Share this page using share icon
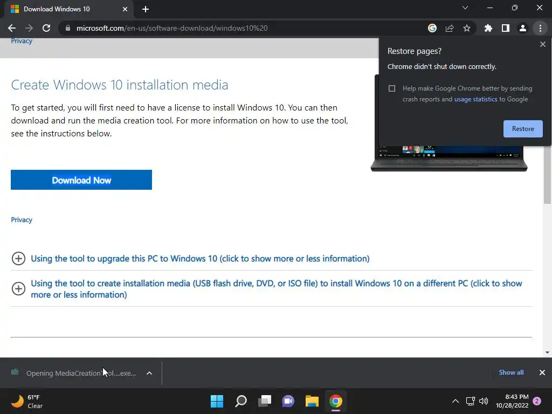The height and width of the screenshot is (414, 552). tap(450, 28)
